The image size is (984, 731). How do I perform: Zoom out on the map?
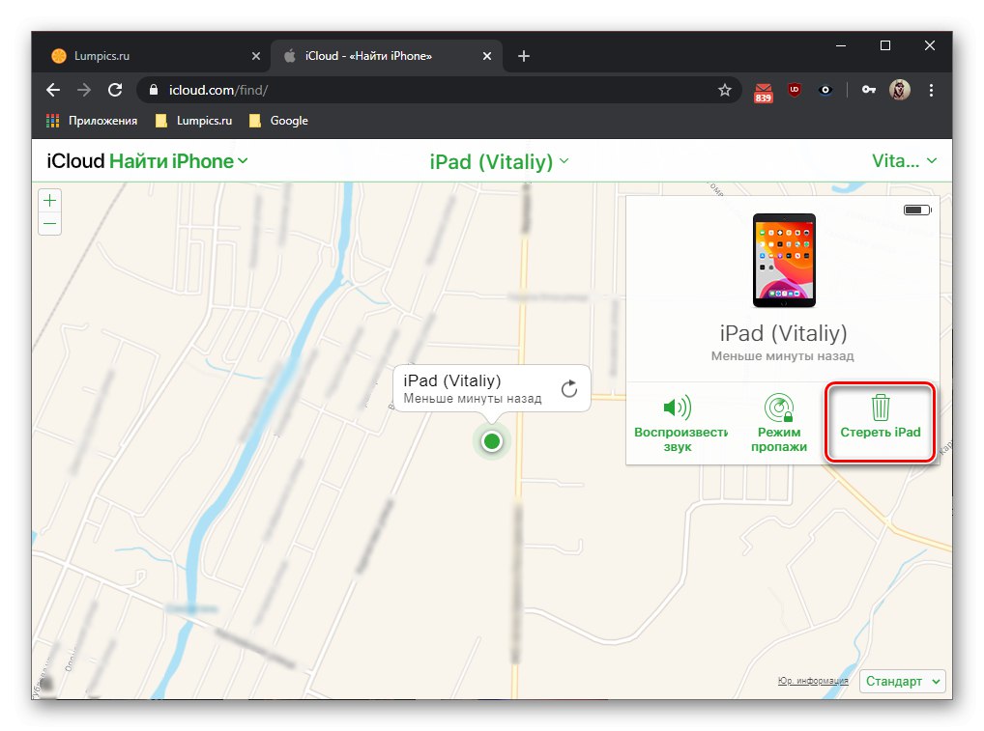point(49,224)
